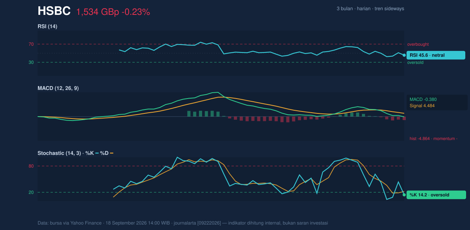470x230 pixels.
Task: Click the Signal 4.484 legend value
Action: [x=422, y=106]
